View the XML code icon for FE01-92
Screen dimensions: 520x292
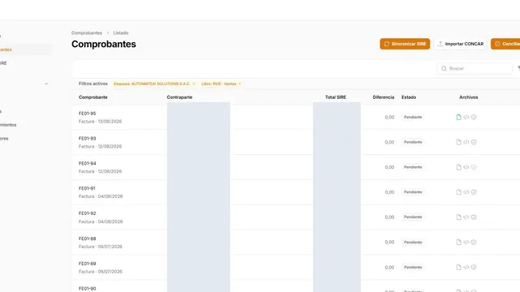466,217
